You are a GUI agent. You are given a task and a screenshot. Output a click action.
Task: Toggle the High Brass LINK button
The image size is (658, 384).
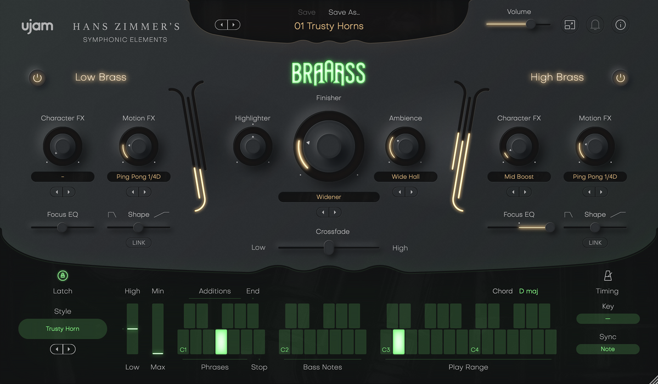point(595,242)
